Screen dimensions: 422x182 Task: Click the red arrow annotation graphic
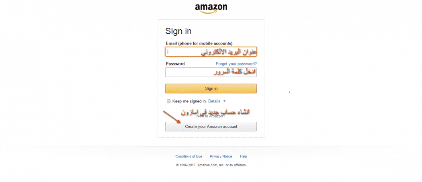pyautogui.click(x=172, y=117)
